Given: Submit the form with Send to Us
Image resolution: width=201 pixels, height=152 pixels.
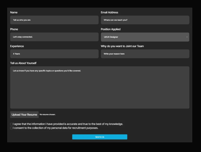Looking at the screenshot, I should point(100,137).
